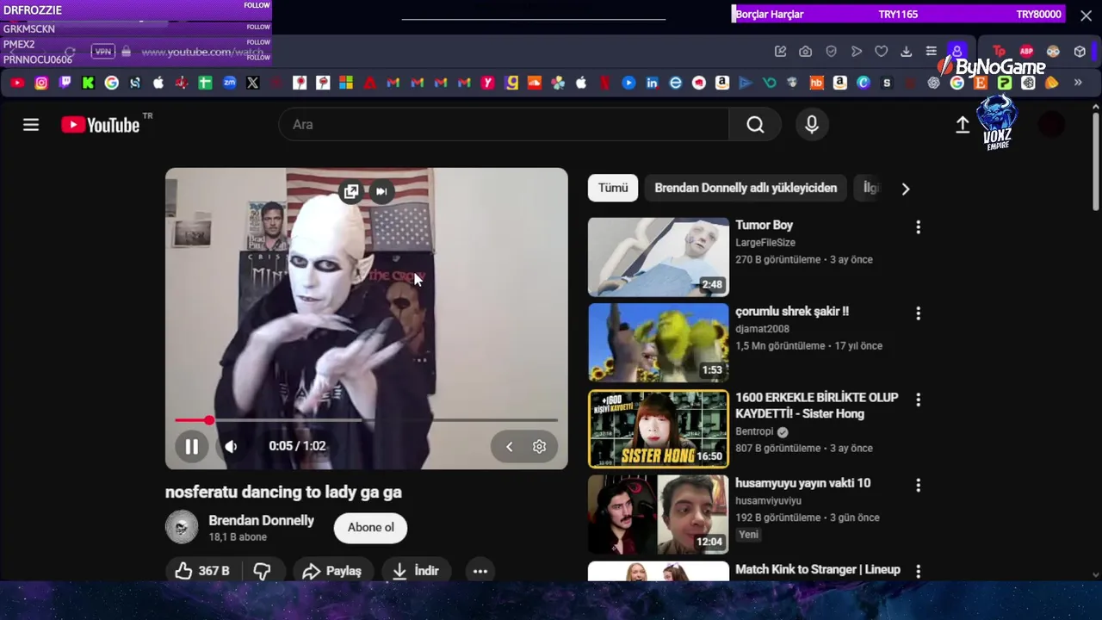Click the search magnifier button
The width and height of the screenshot is (1102, 620).
755,125
